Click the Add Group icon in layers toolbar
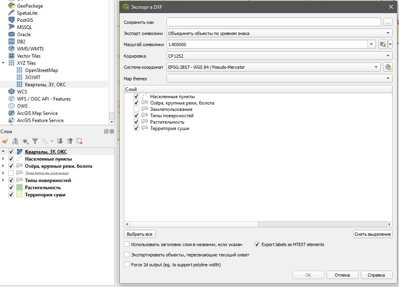 [15, 141]
